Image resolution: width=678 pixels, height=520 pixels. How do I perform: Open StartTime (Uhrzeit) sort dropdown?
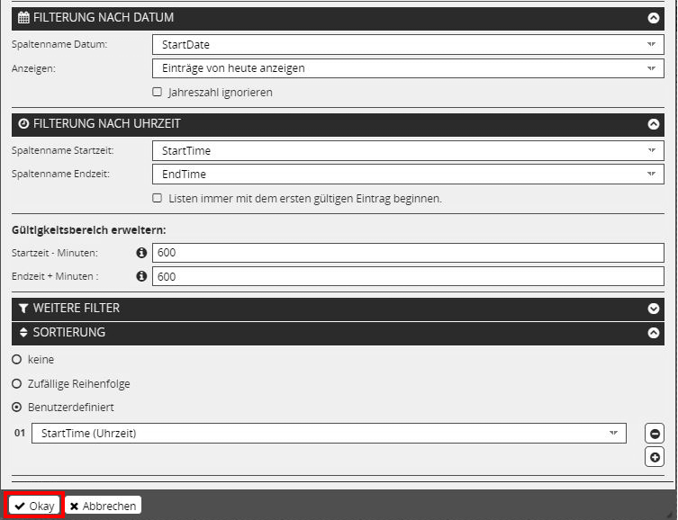329,434
